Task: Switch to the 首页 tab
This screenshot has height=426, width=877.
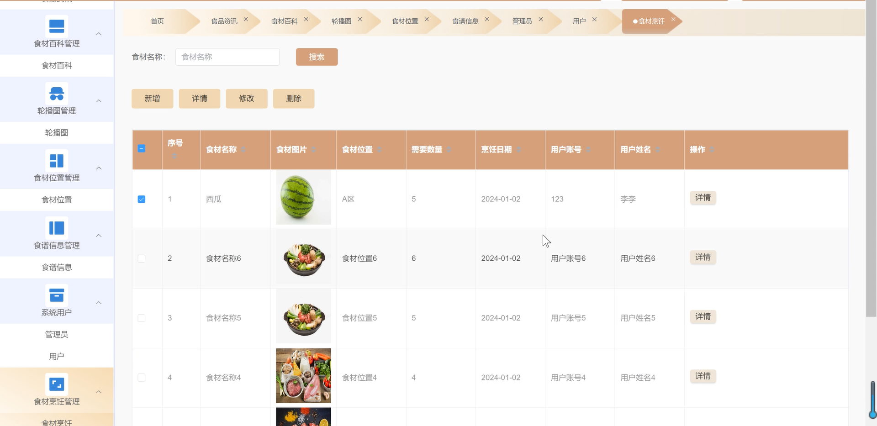Action: (x=158, y=21)
